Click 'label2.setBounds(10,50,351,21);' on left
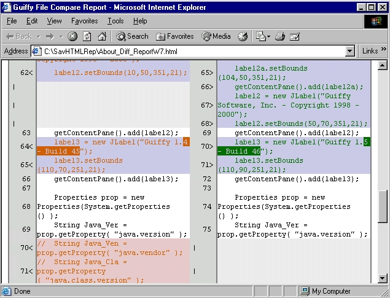This screenshot has height=298, width=390. click(x=120, y=73)
